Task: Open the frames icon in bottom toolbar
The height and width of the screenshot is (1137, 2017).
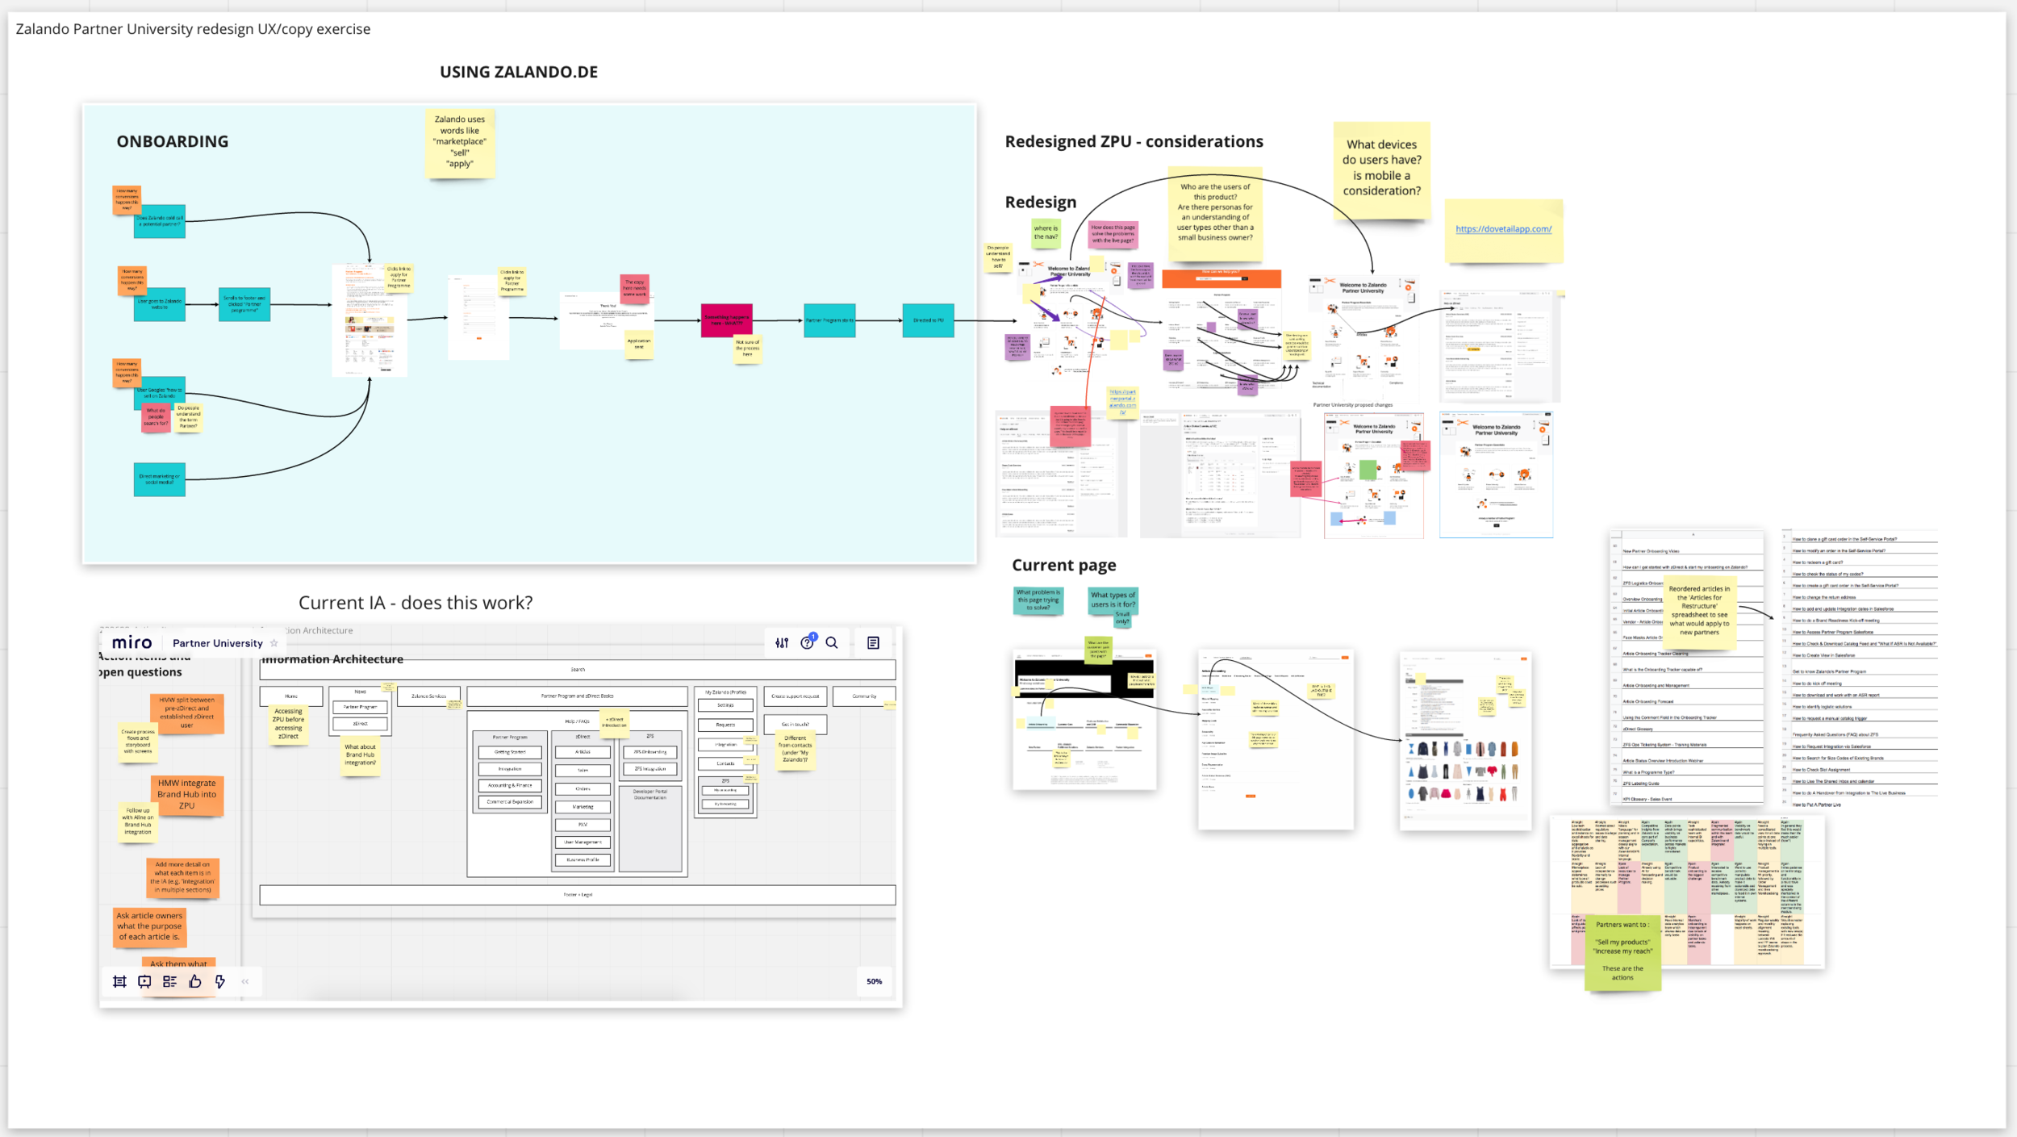Action: pos(119,981)
